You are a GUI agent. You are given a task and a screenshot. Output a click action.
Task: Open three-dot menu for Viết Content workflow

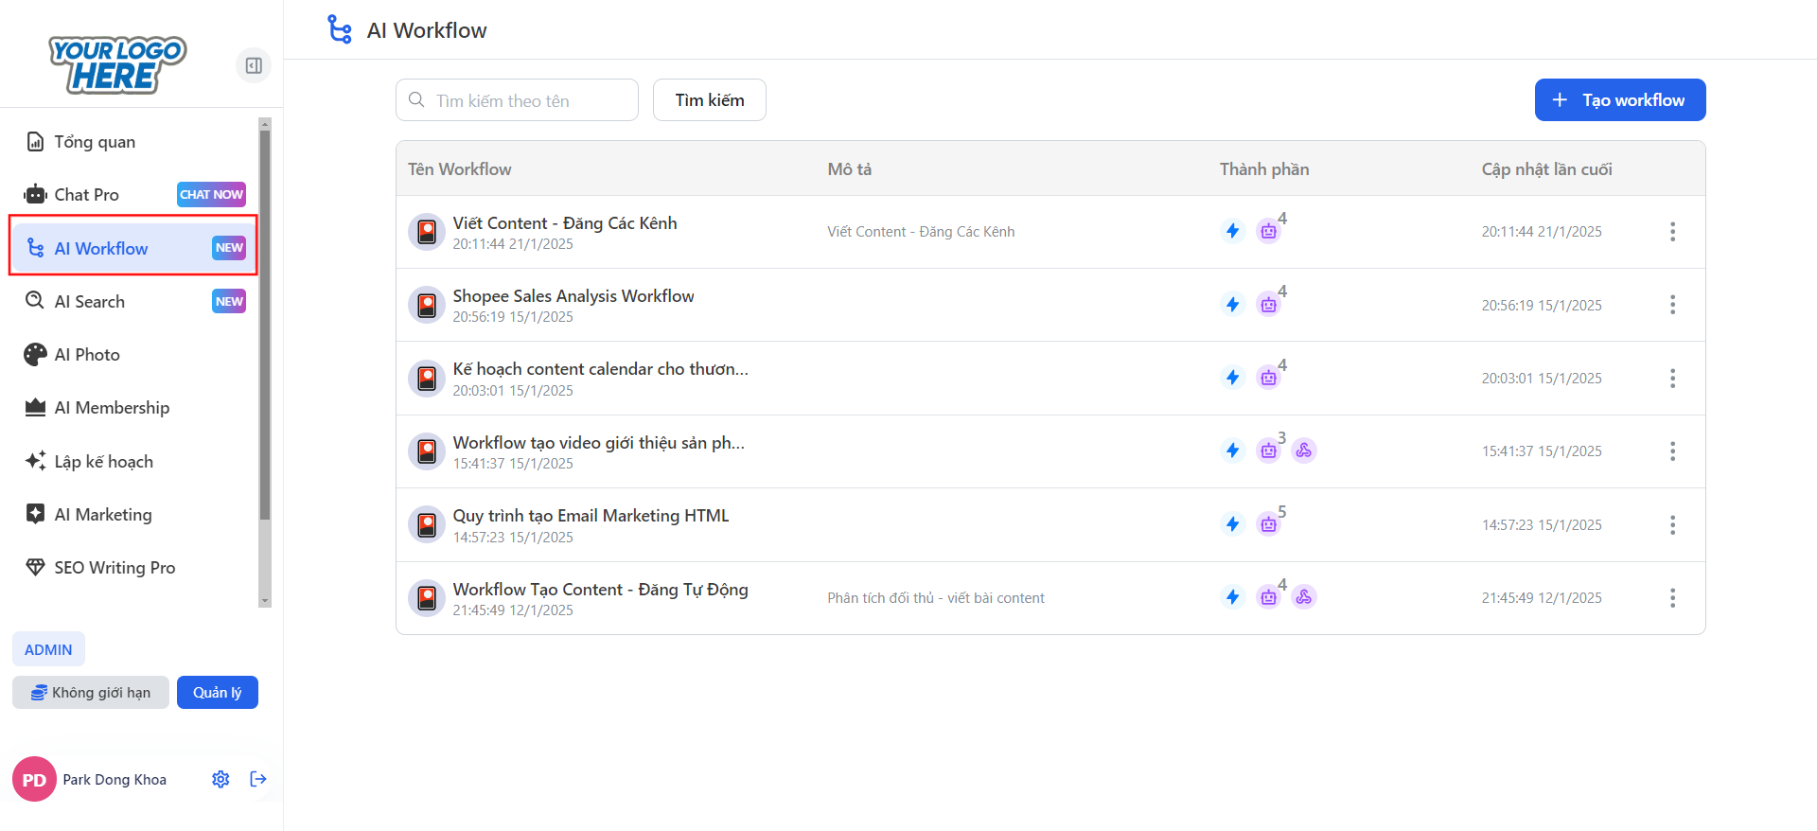tap(1672, 232)
